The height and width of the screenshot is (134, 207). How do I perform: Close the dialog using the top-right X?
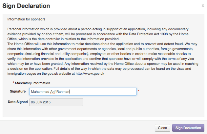coord(202,6)
